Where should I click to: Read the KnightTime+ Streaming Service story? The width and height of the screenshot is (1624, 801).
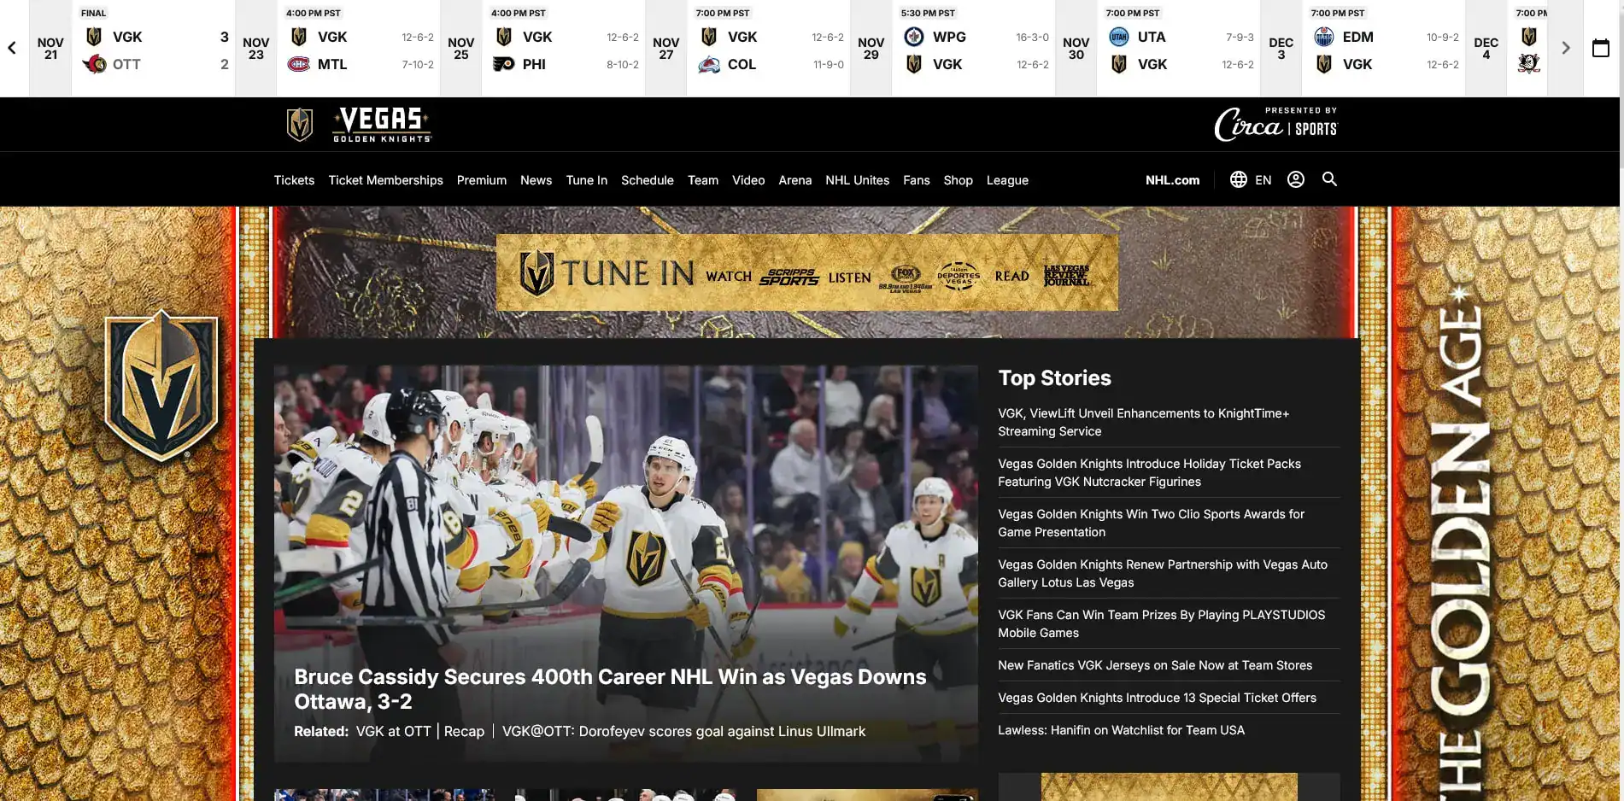(x=1144, y=423)
